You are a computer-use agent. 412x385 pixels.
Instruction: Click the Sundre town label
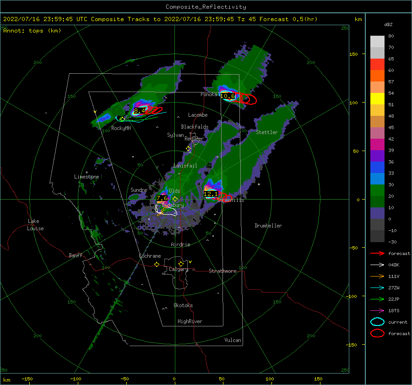139,190
